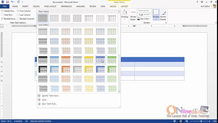Choose Clear in the table styles menu

(44, 100)
